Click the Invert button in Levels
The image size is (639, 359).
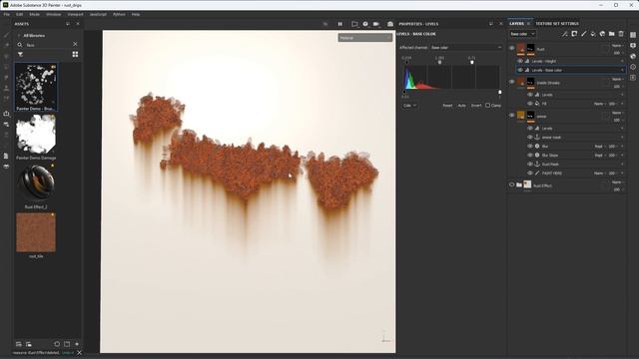point(476,106)
